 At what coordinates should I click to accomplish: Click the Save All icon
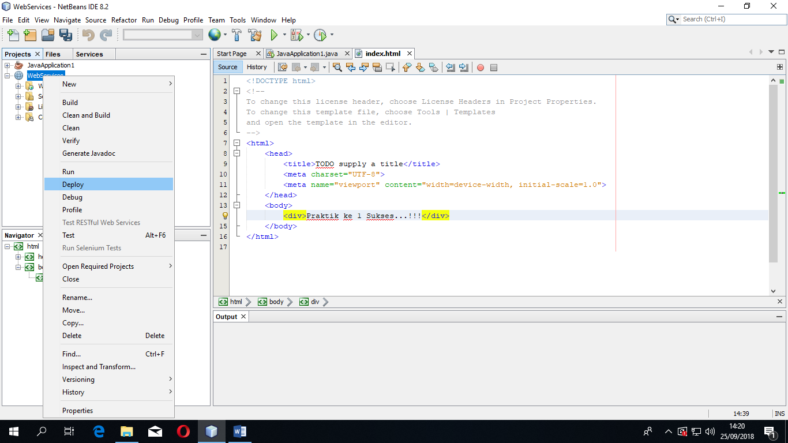65,35
